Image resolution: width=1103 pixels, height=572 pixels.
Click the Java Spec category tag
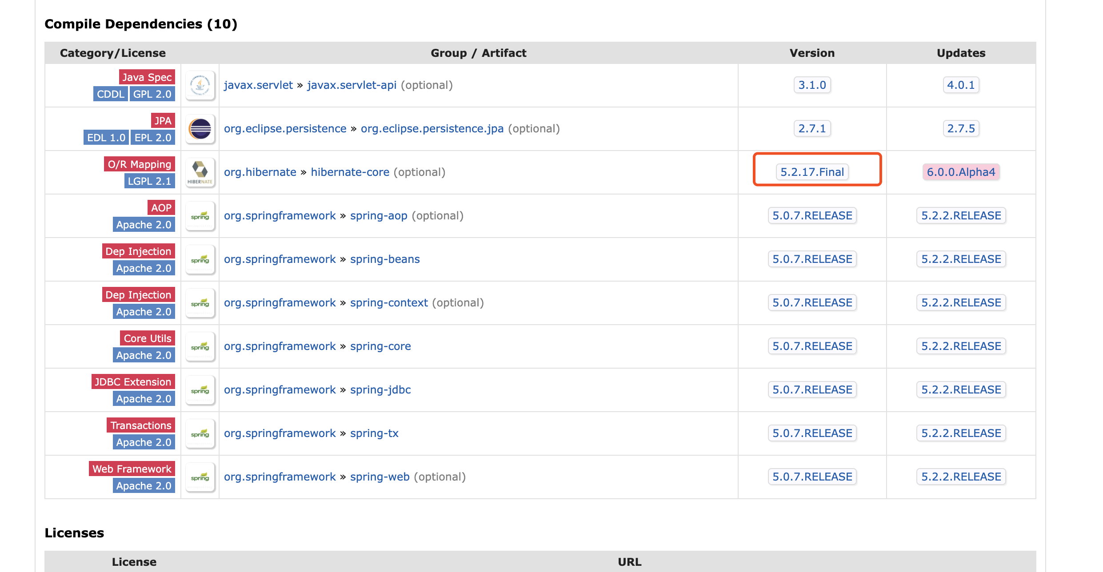(147, 77)
